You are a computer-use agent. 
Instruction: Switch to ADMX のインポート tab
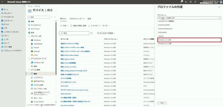(x=77, y=19)
